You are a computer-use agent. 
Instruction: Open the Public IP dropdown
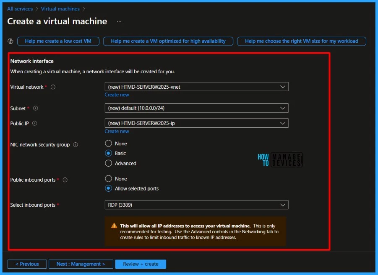click(196, 123)
